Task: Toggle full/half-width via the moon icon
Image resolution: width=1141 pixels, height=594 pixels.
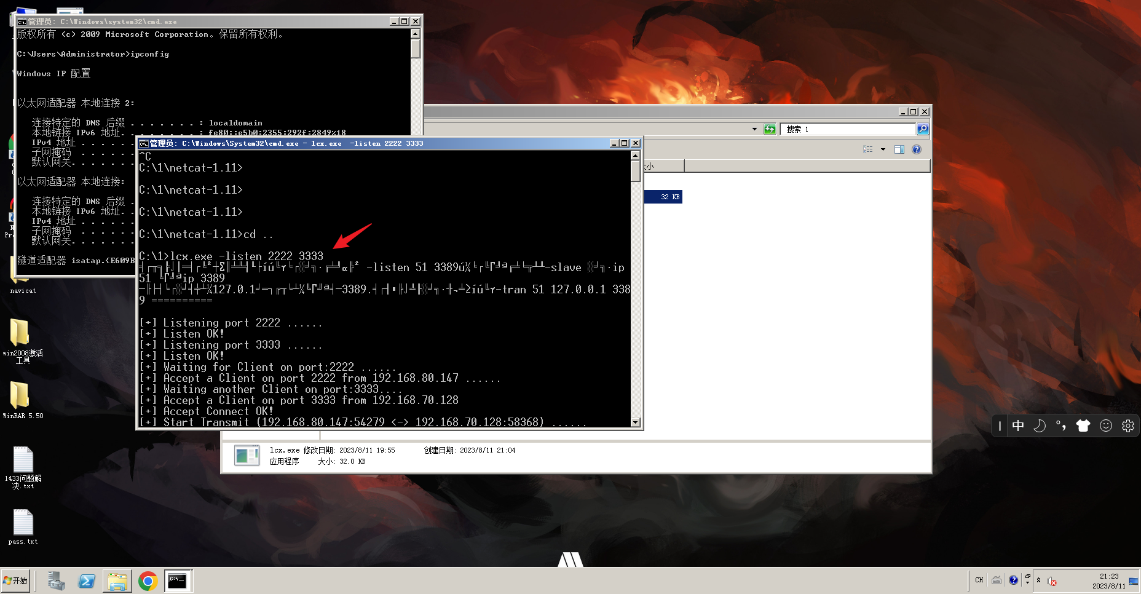Action: (1039, 426)
